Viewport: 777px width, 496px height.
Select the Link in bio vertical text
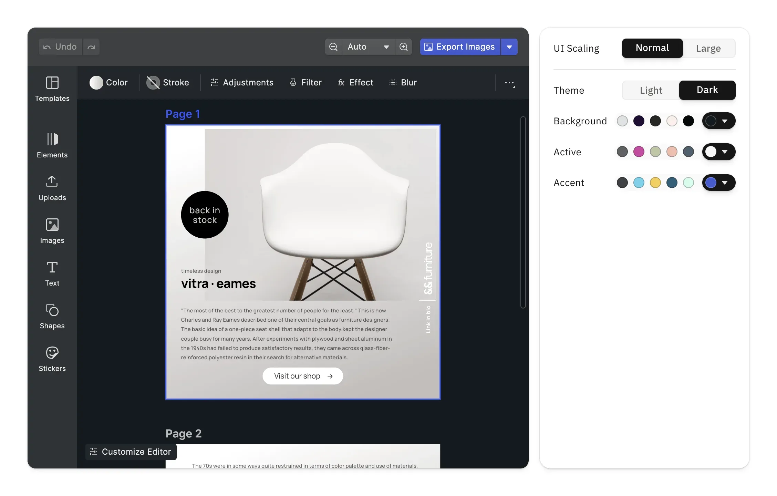[x=428, y=320]
